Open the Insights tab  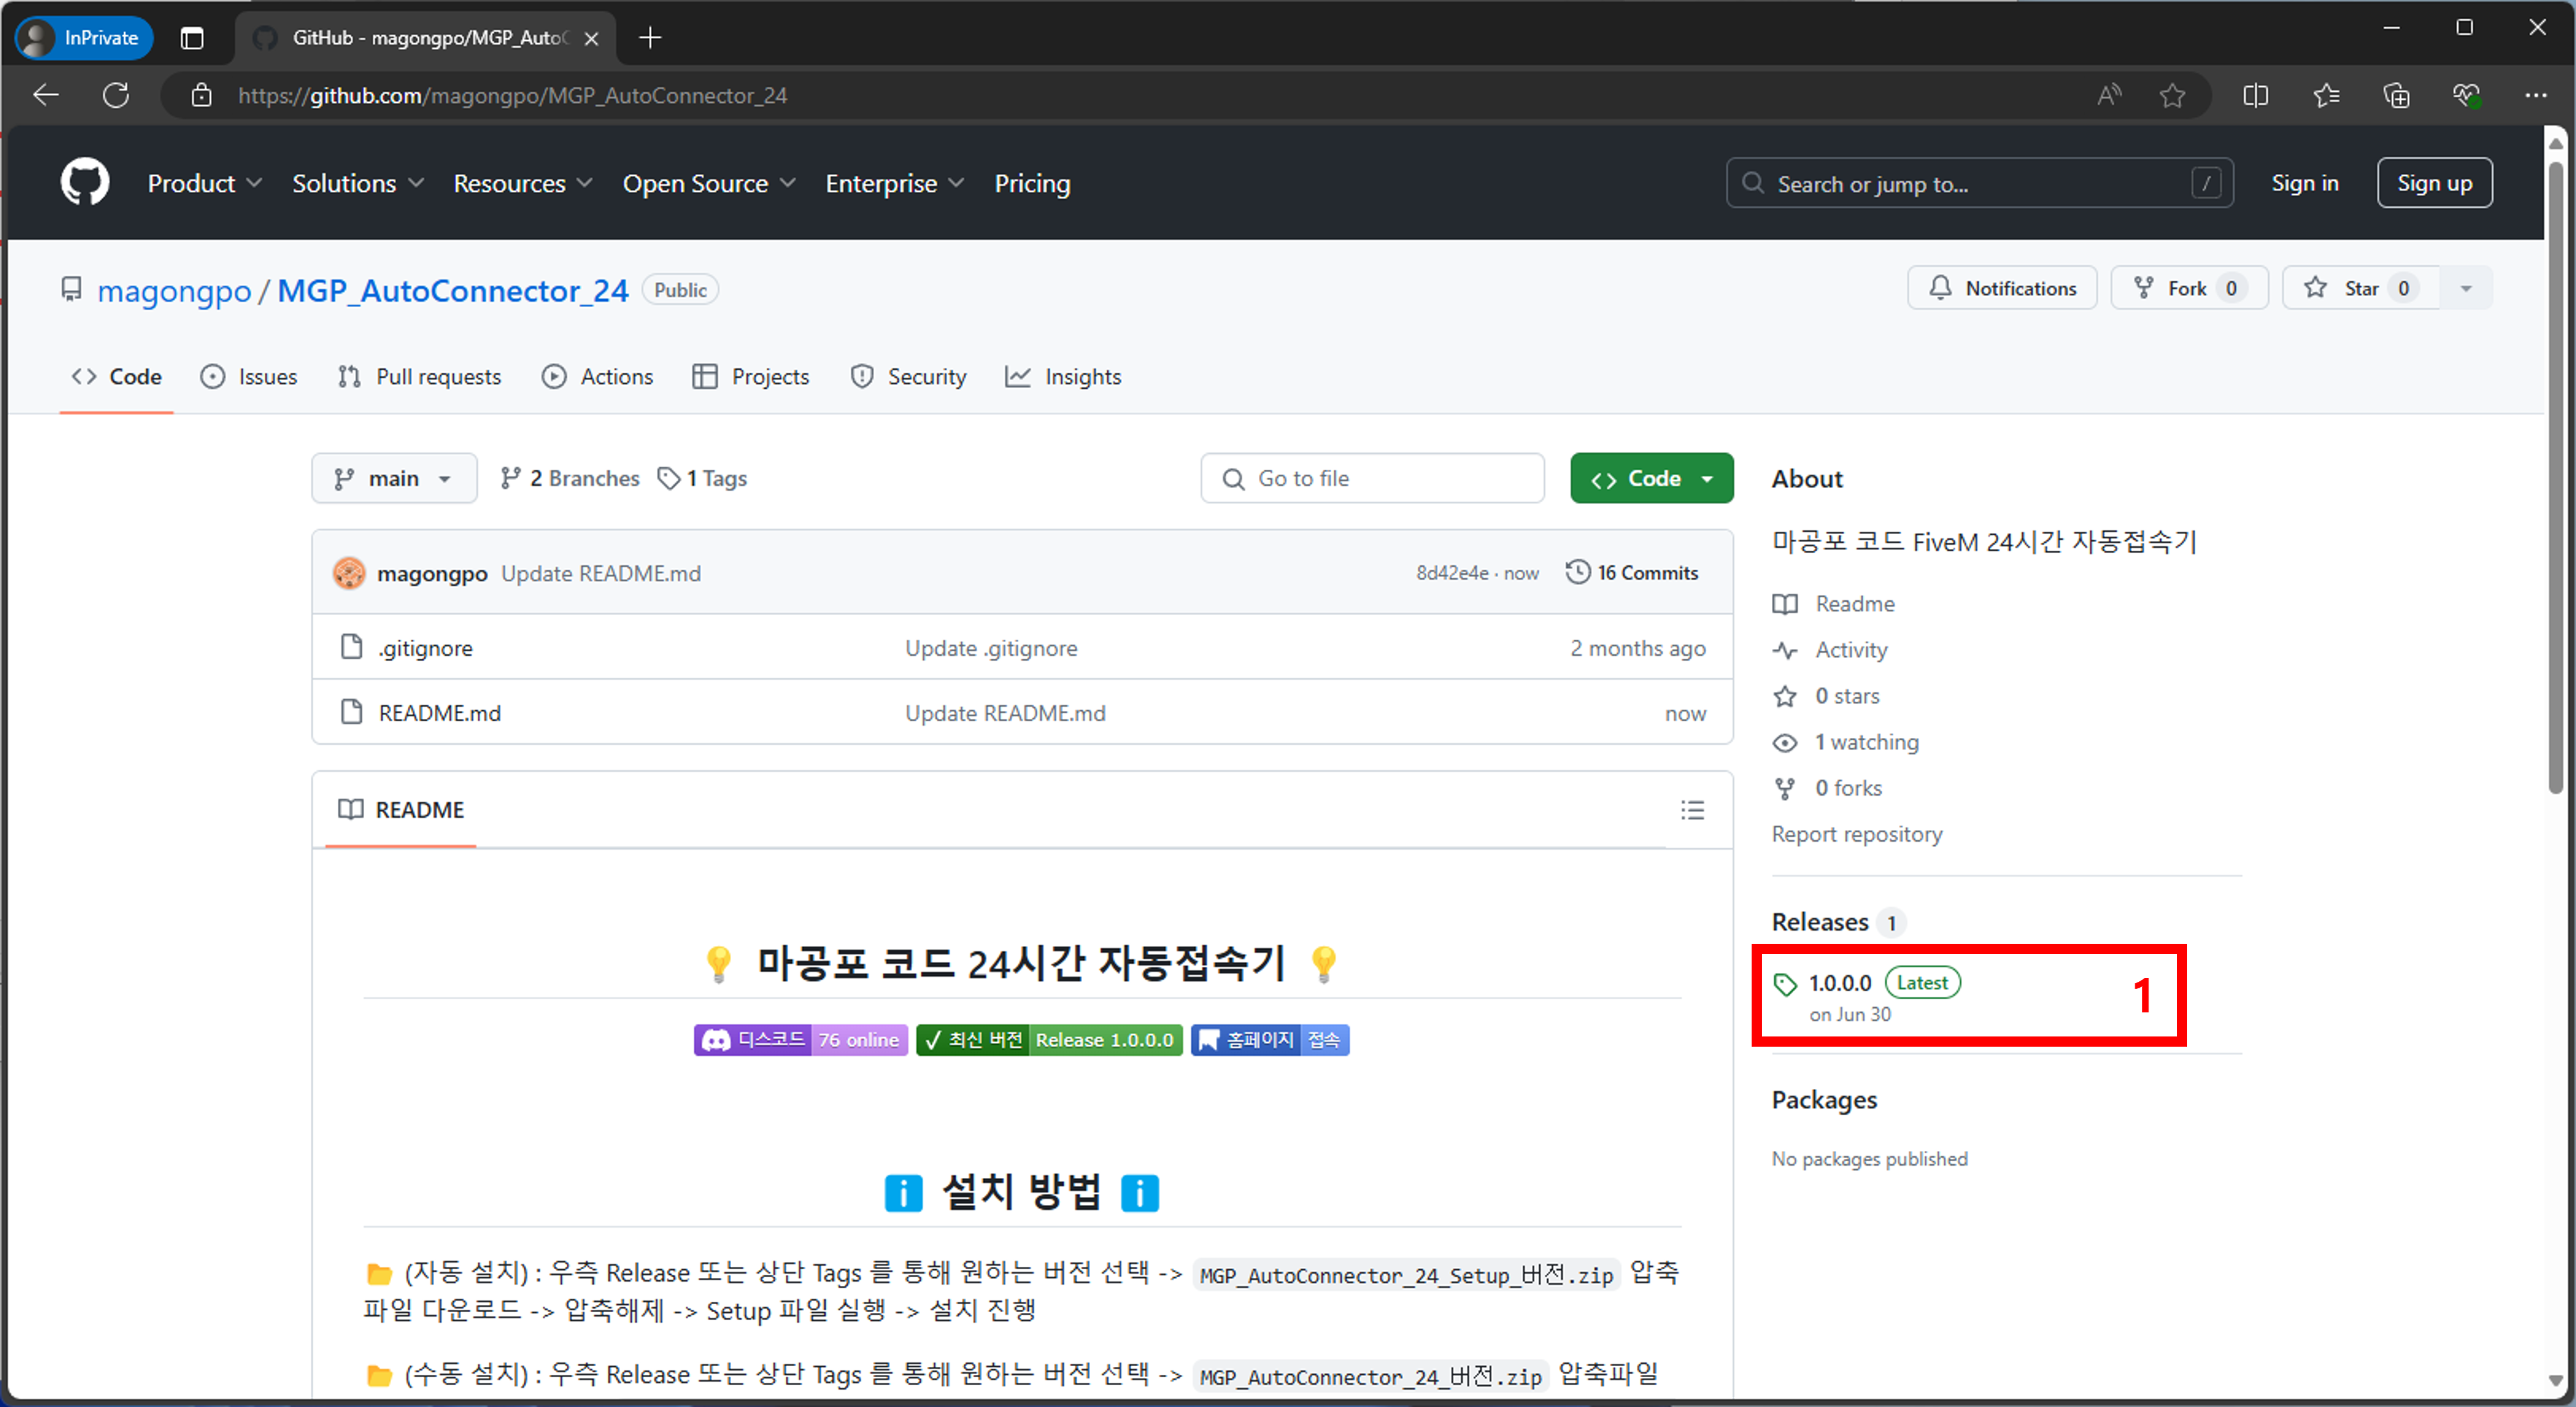coord(1063,377)
